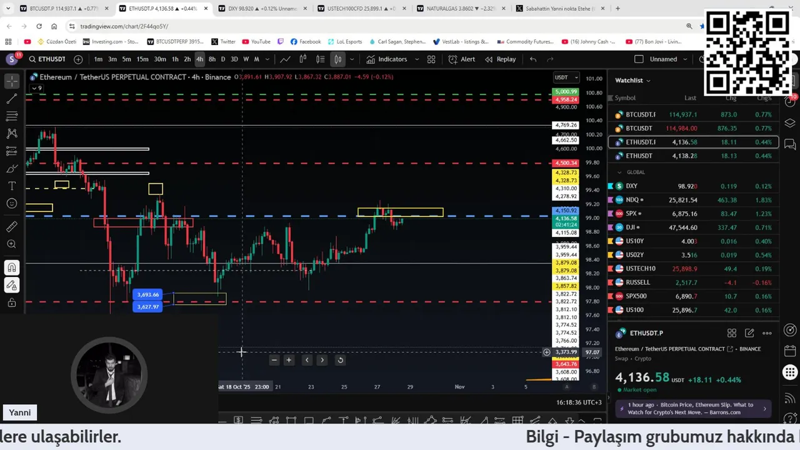Screen dimensions: 800x450
Task: Zoom out the chart with minus button
Action: pos(274,360)
